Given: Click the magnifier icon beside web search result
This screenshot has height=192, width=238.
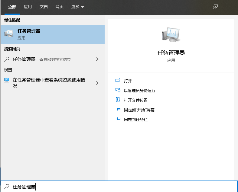Looking at the screenshot, I should pyautogui.click(x=7, y=59).
